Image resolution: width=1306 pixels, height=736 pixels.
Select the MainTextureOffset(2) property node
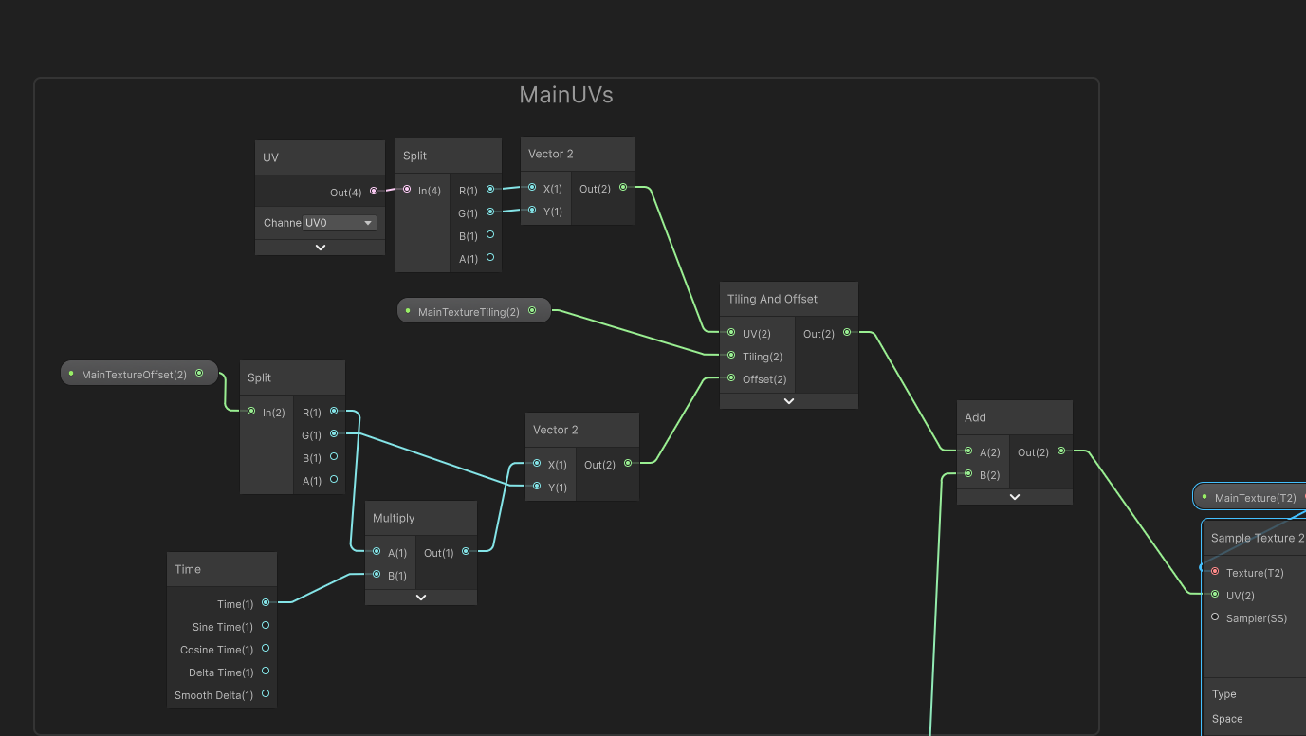(x=135, y=374)
